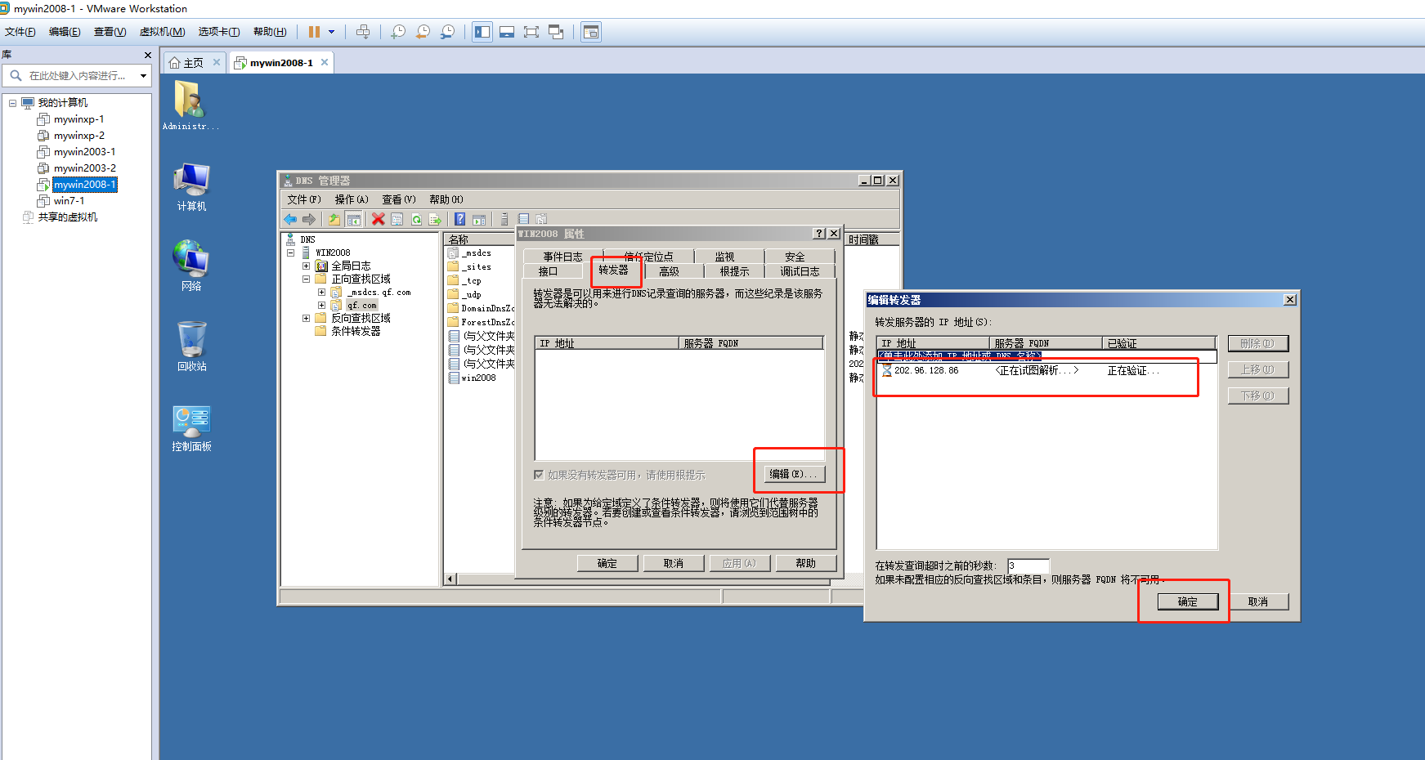Click the back arrow in DNS manager toolbar
Viewport: 1425px width, 760px height.
click(x=290, y=219)
